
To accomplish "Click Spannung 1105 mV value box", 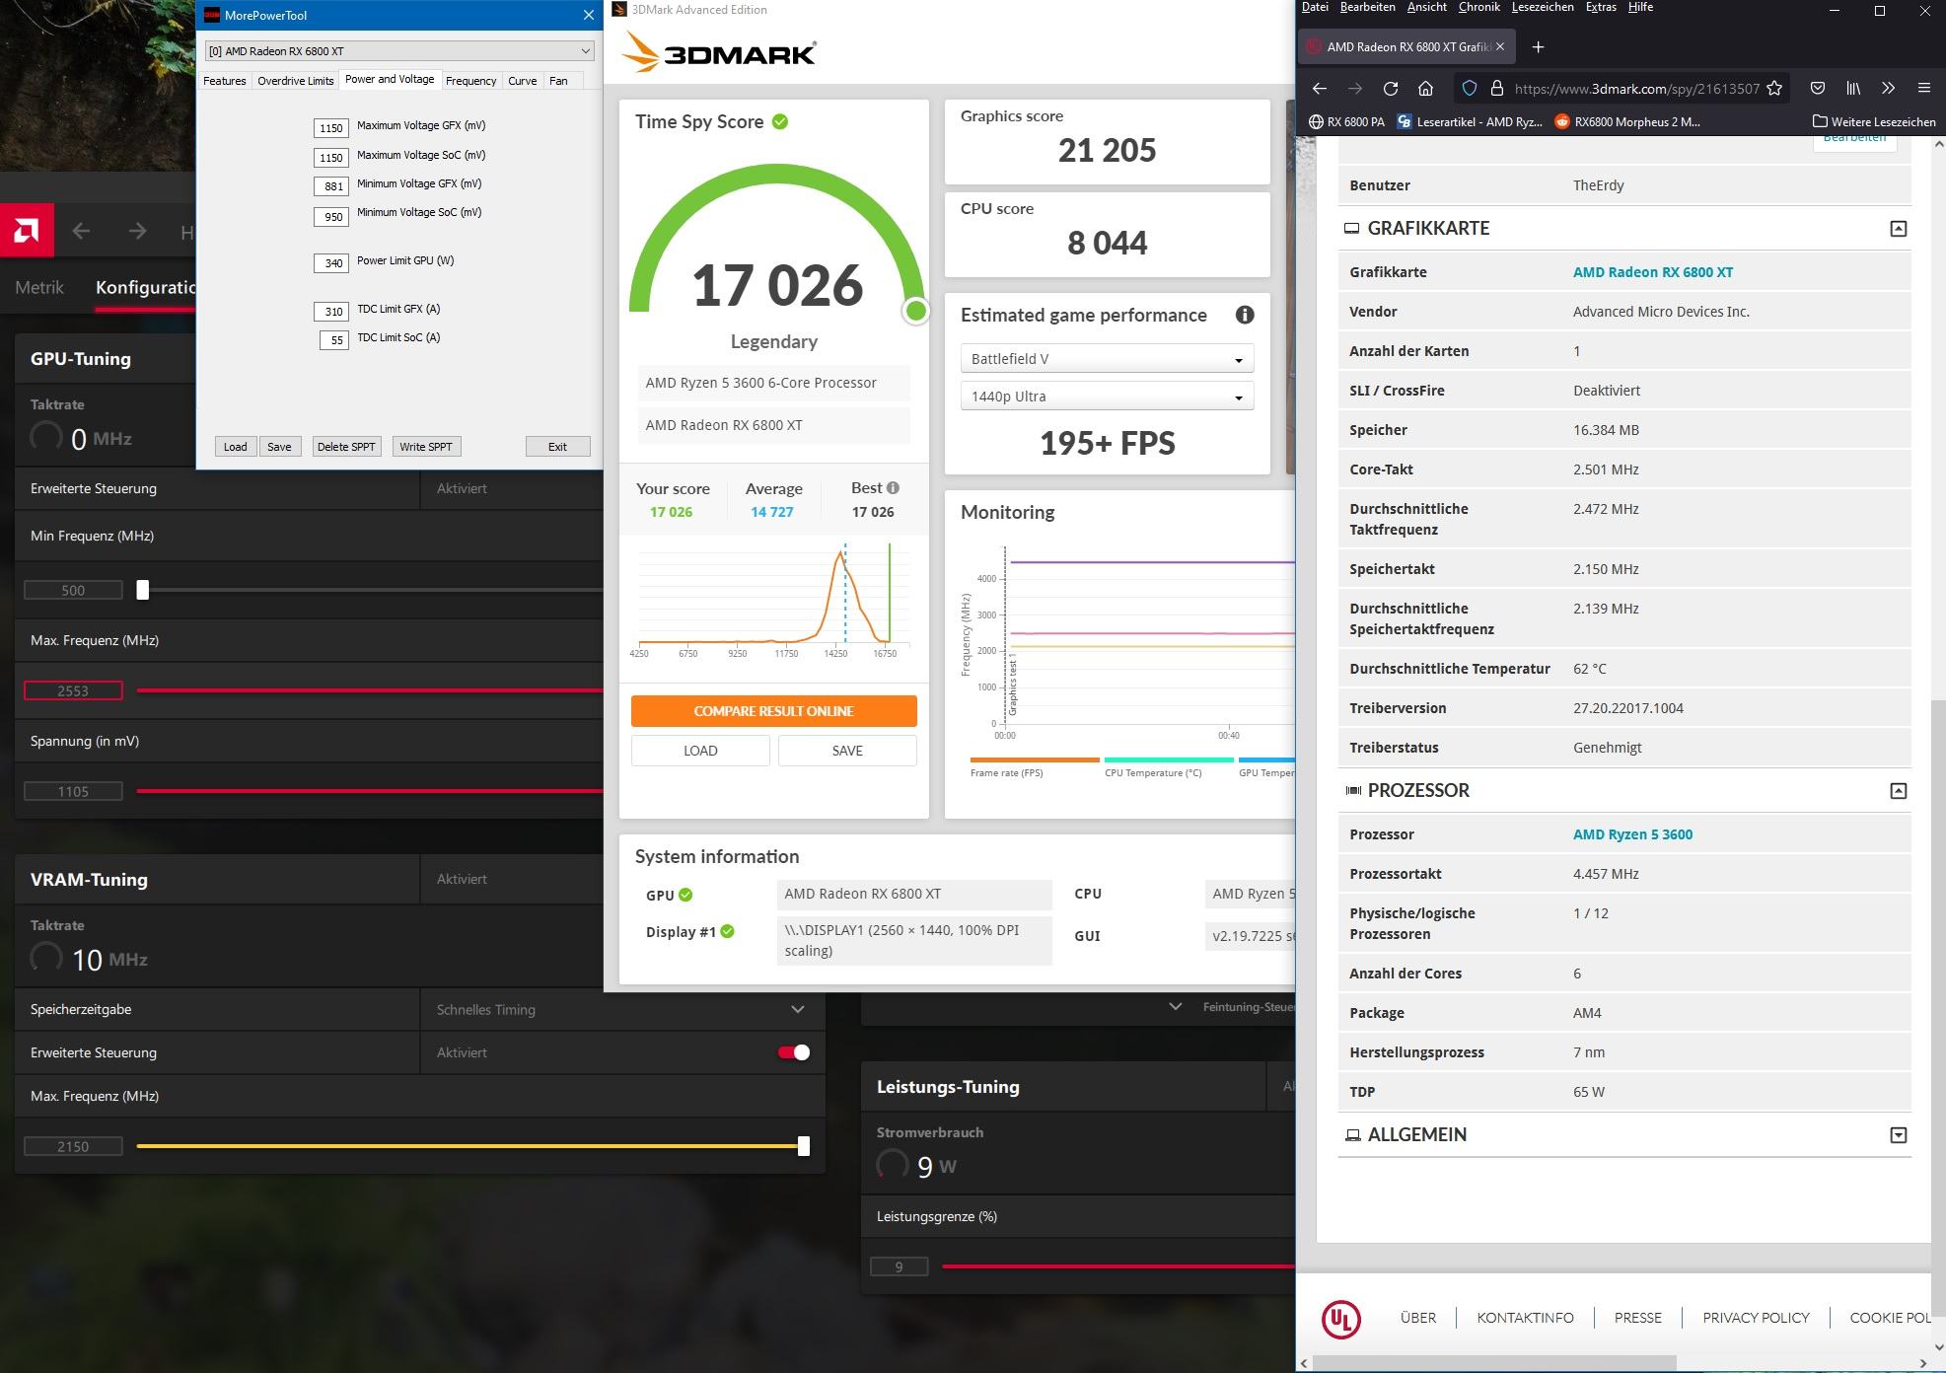I will pos(73,791).
